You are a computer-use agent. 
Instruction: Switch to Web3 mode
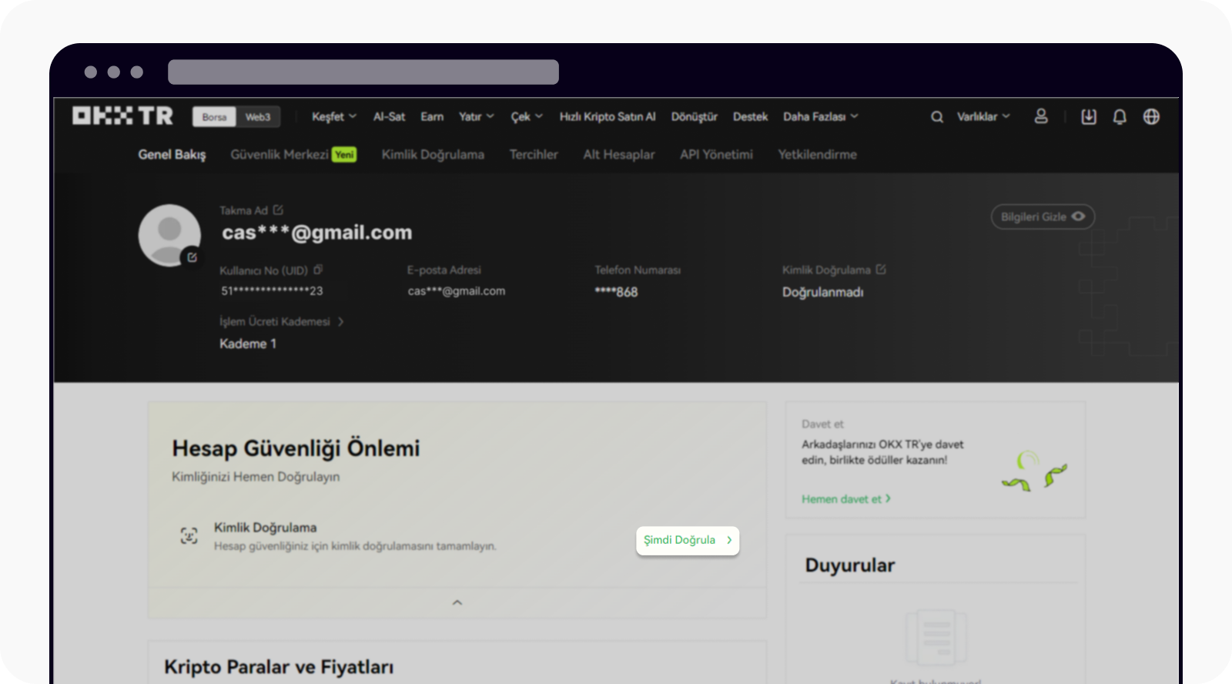258,117
